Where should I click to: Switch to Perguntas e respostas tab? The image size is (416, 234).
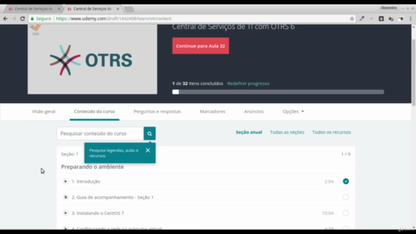[157, 111]
